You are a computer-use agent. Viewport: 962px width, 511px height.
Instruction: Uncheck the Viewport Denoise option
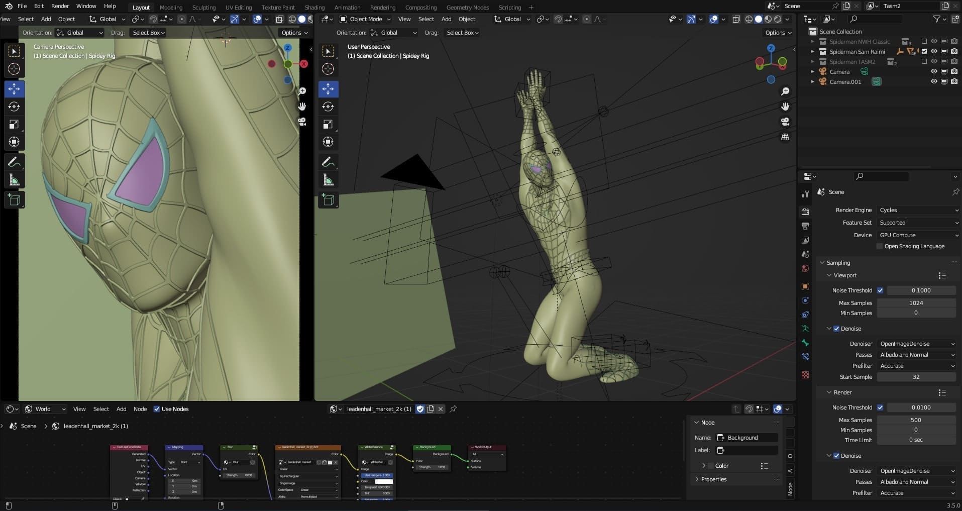coord(836,329)
